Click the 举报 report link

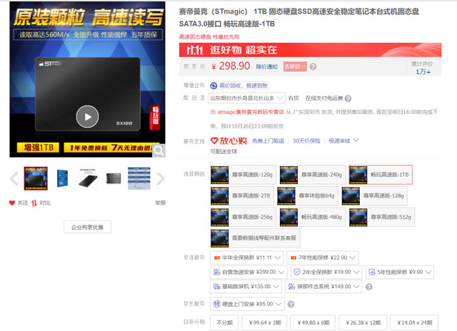coord(160,203)
